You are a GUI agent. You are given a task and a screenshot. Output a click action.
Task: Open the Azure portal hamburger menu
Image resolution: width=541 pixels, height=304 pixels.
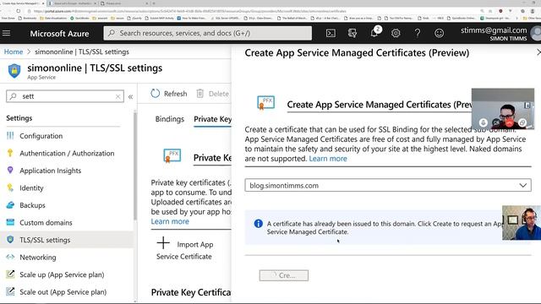6,33
